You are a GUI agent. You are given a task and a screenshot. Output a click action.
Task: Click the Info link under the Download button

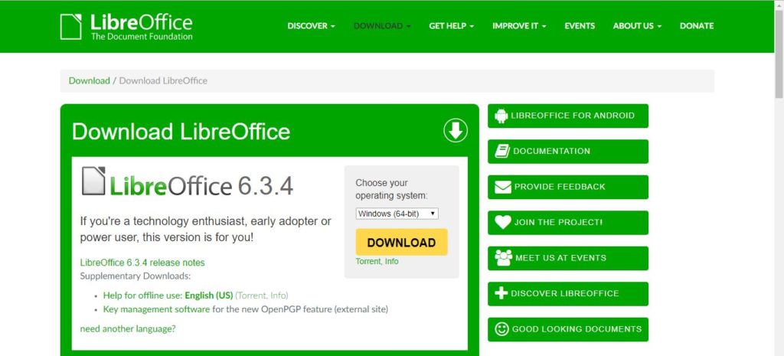[391, 262]
